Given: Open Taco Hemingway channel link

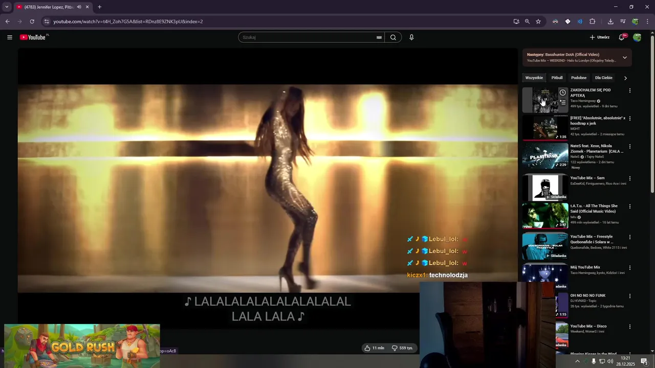Looking at the screenshot, I should 583,101.
